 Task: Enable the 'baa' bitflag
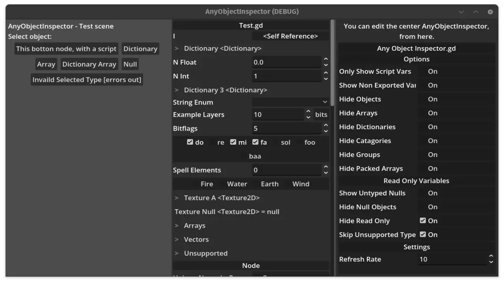251,156
